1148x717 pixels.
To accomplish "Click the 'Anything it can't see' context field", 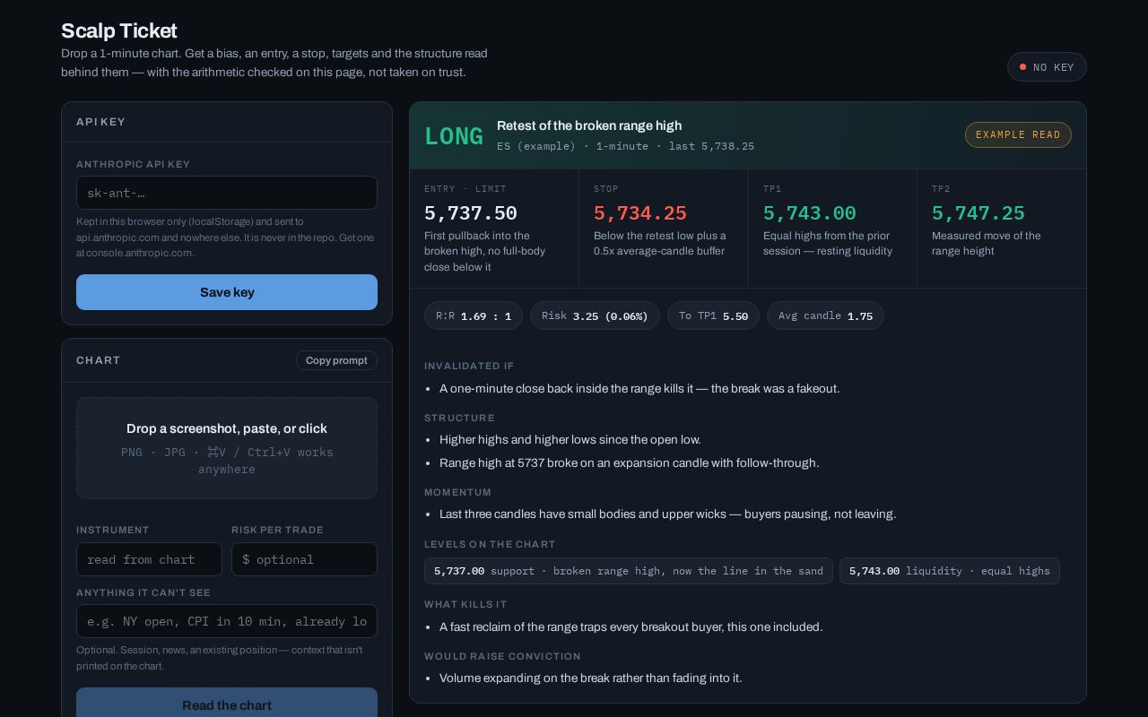I will (227, 621).
